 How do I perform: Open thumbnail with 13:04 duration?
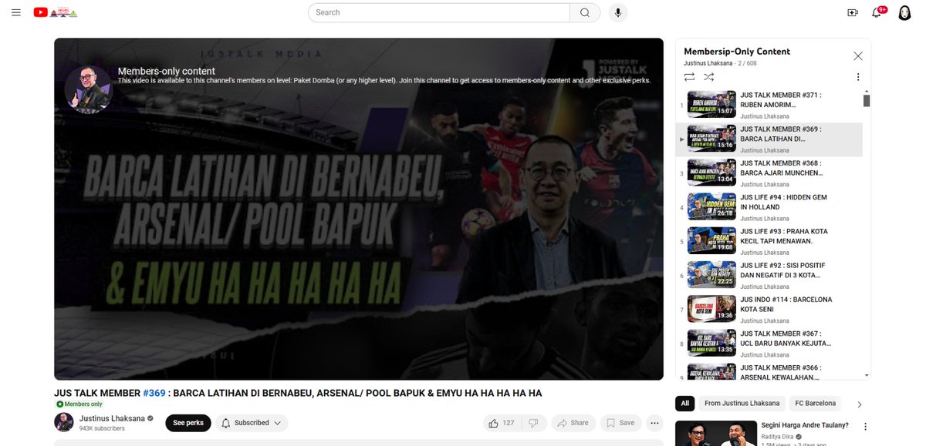[x=711, y=173]
